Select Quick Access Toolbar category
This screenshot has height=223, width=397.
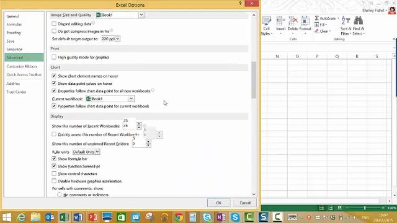click(x=24, y=74)
